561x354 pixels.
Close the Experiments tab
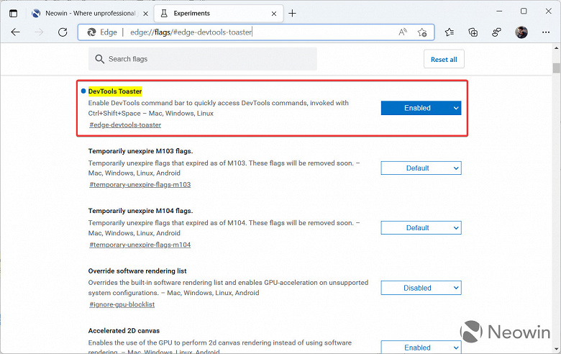click(274, 14)
